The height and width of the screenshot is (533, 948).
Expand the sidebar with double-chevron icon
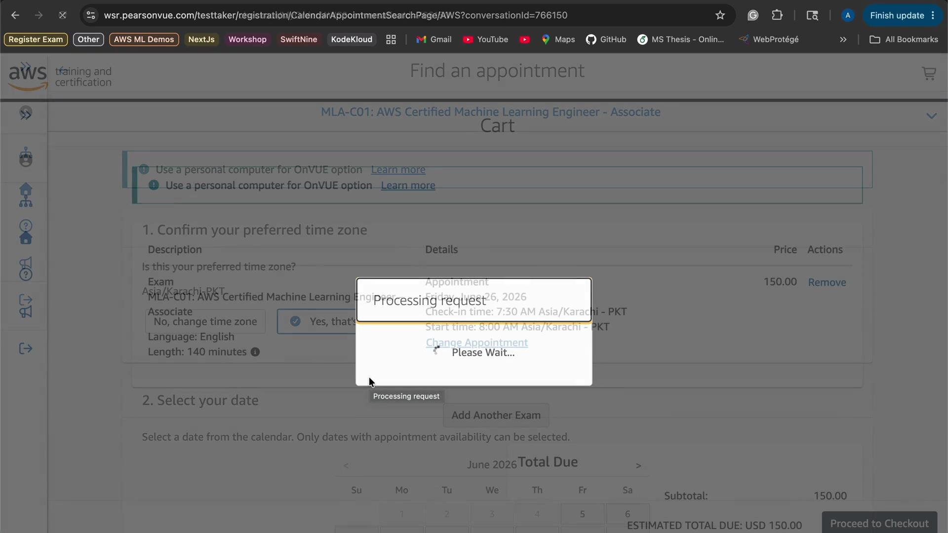(x=26, y=114)
